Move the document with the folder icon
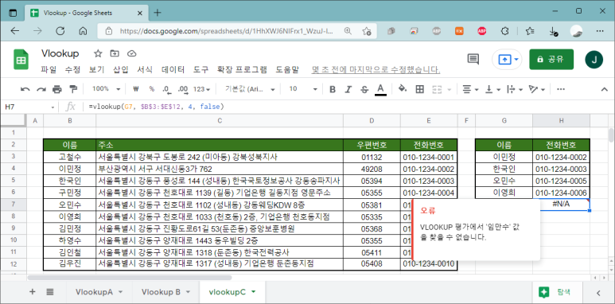The image size is (615, 304). pos(115,53)
